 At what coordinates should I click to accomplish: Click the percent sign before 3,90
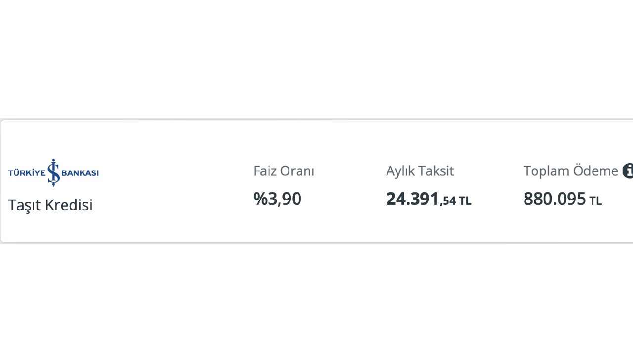(260, 199)
